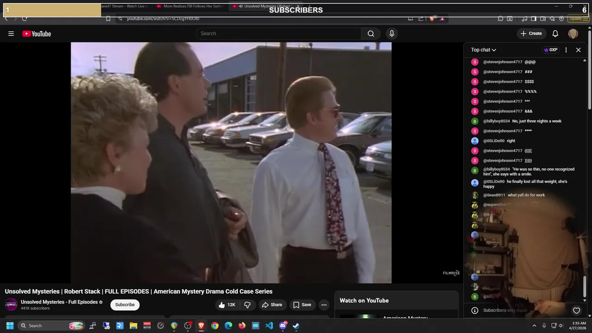The image size is (592, 333).
Task: Open the Unsolved Mysteries - Full Episodes channel name link
Action: pos(59,302)
